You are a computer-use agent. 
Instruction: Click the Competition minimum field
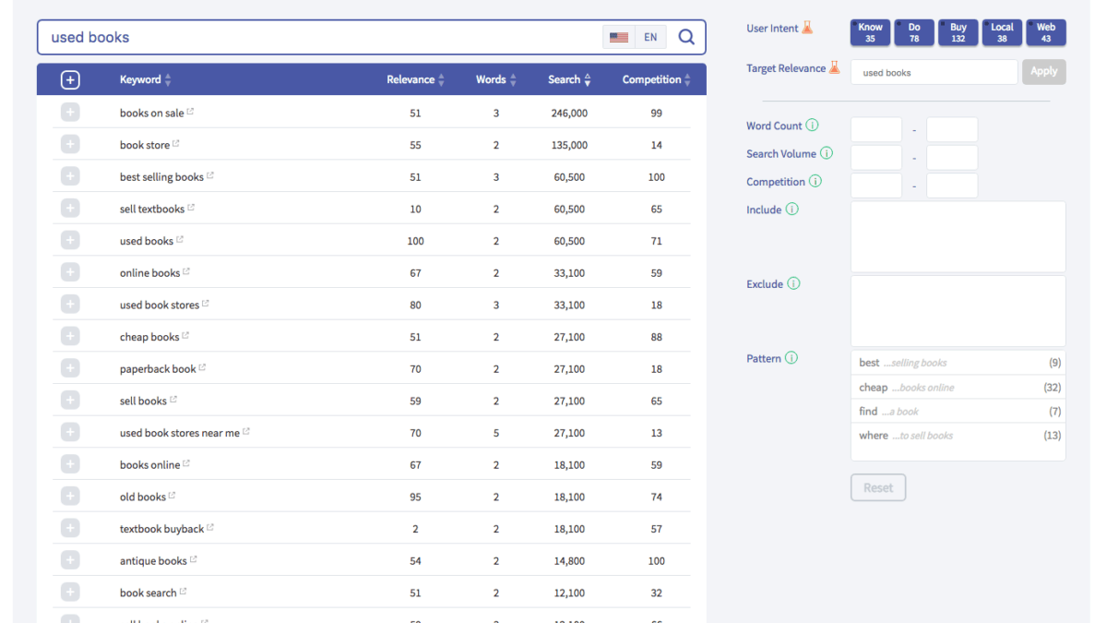875,185
